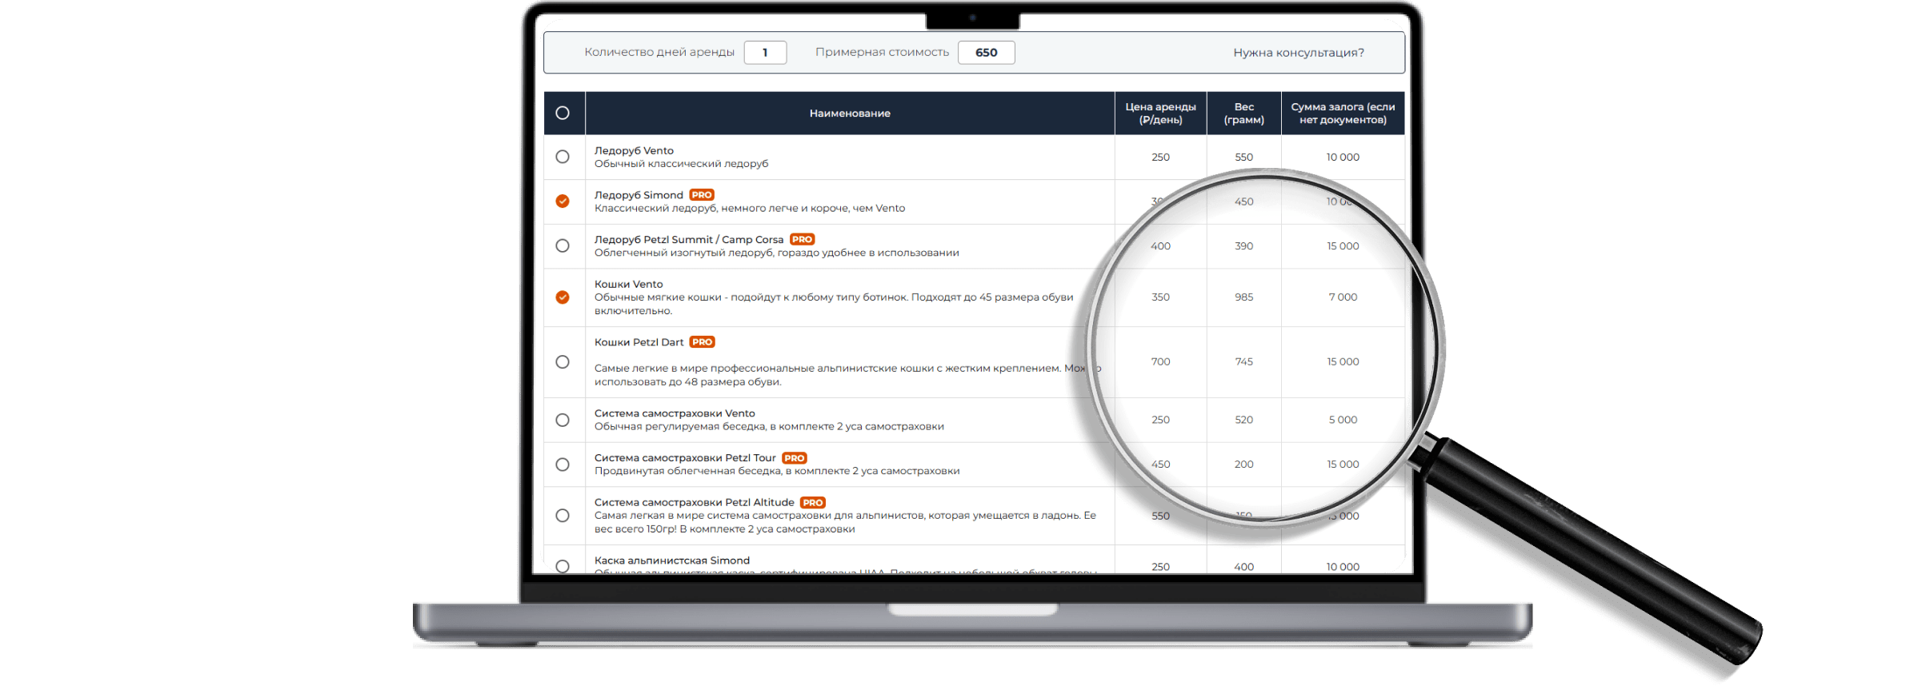Viewport: 1930px width, 686px height.
Task: Click deposit 15 000 in Petzl Summit row
Action: point(1343,245)
